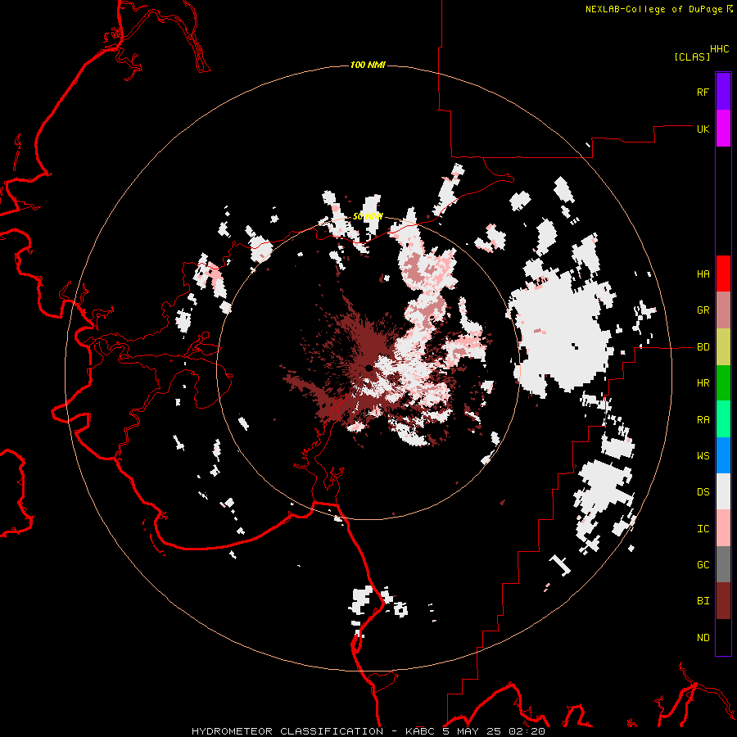Click the 50 NMI range ring label
This screenshot has height=737, width=737.
pos(368,216)
